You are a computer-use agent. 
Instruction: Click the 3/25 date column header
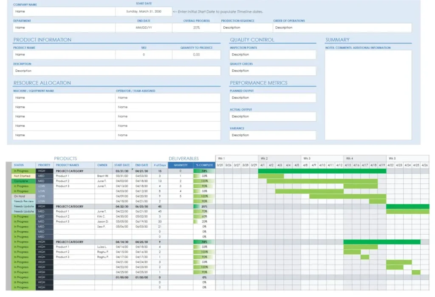click(220, 165)
